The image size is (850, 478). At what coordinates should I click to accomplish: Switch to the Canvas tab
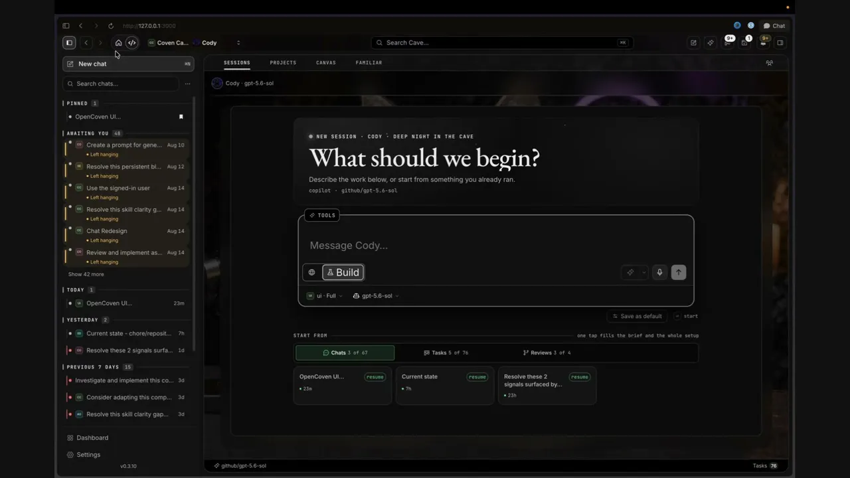pos(326,62)
